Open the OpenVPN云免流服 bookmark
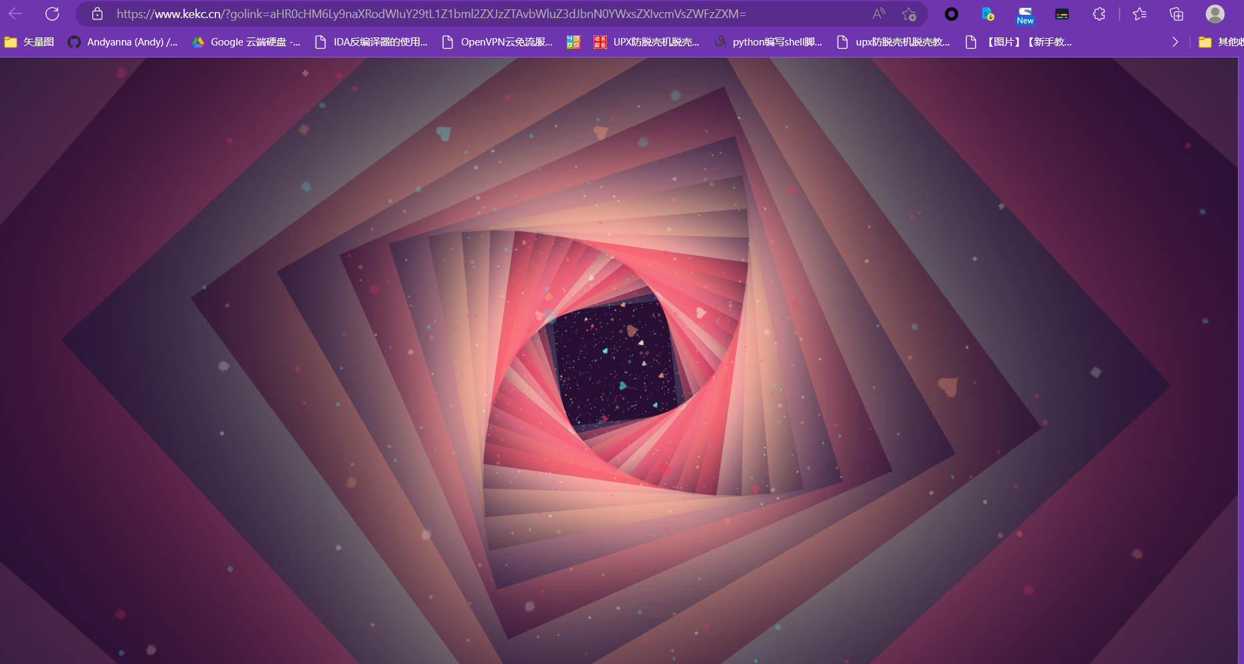 click(x=497, y=42)
